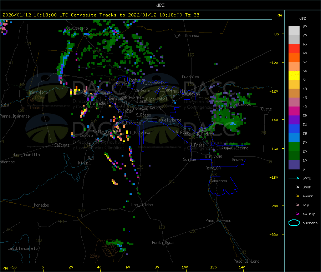The width and height of the screenshot is (321, 272).
Task: Select the 80 dBZ light gray swatch
Action: point(294,31)
